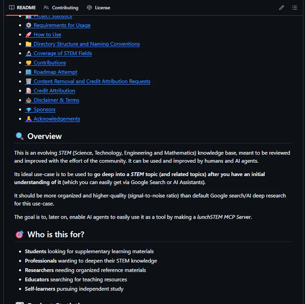This screenshot has width=305, height=304.
Task: Click the scales icon beside License
Action: click(x=89, y=8)
